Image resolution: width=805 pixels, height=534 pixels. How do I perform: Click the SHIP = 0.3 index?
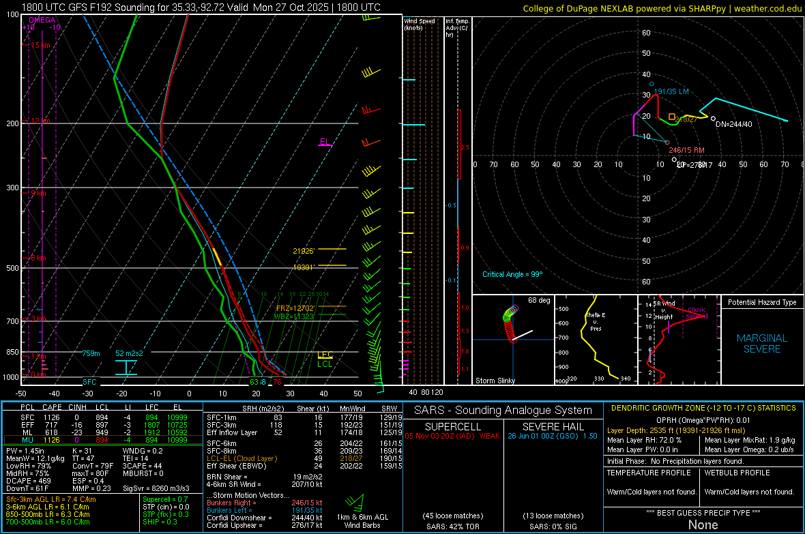pos(160,522)
